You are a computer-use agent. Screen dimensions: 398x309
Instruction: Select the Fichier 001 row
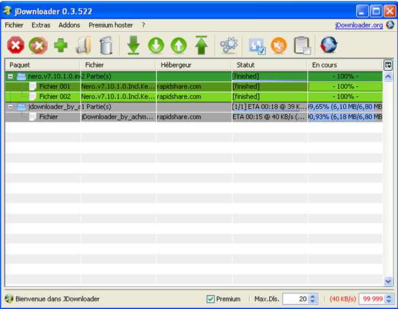pyautogui.click(x=194, y=86)
